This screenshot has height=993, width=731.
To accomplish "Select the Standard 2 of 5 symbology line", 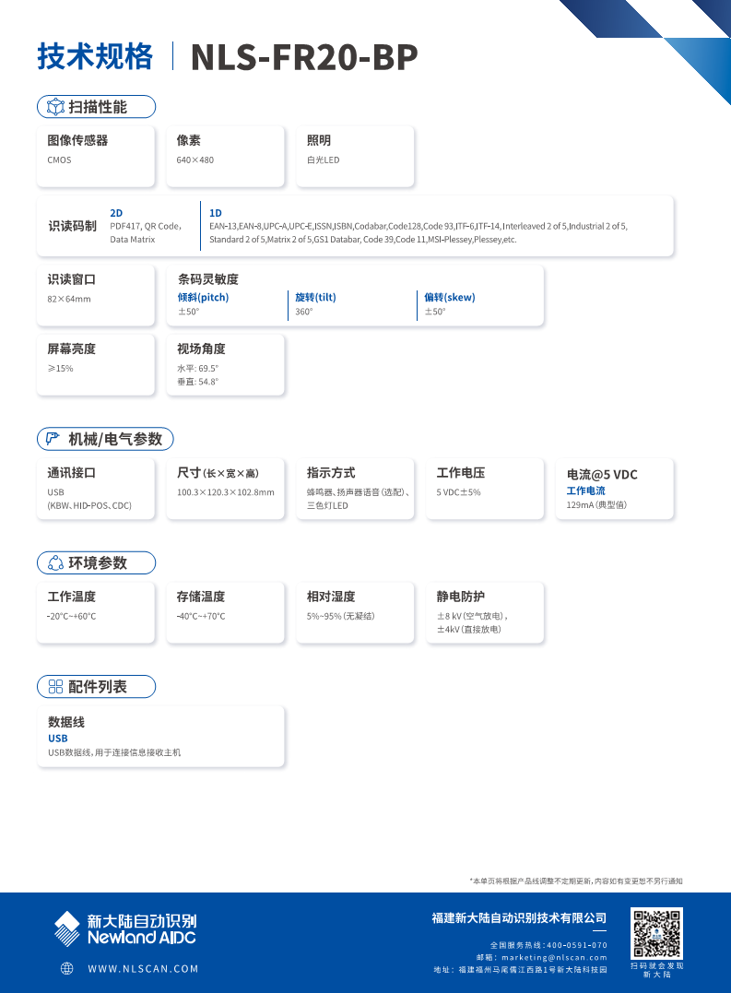I will click(362, 240).
